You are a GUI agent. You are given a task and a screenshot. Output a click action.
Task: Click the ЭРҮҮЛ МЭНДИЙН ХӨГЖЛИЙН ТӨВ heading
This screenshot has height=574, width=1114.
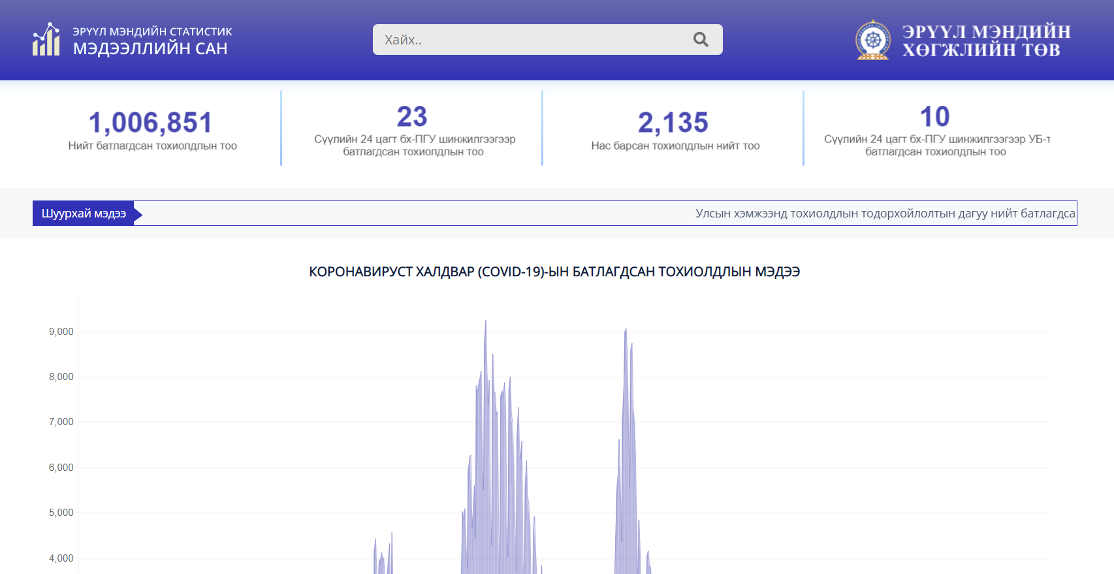(986, 40)
